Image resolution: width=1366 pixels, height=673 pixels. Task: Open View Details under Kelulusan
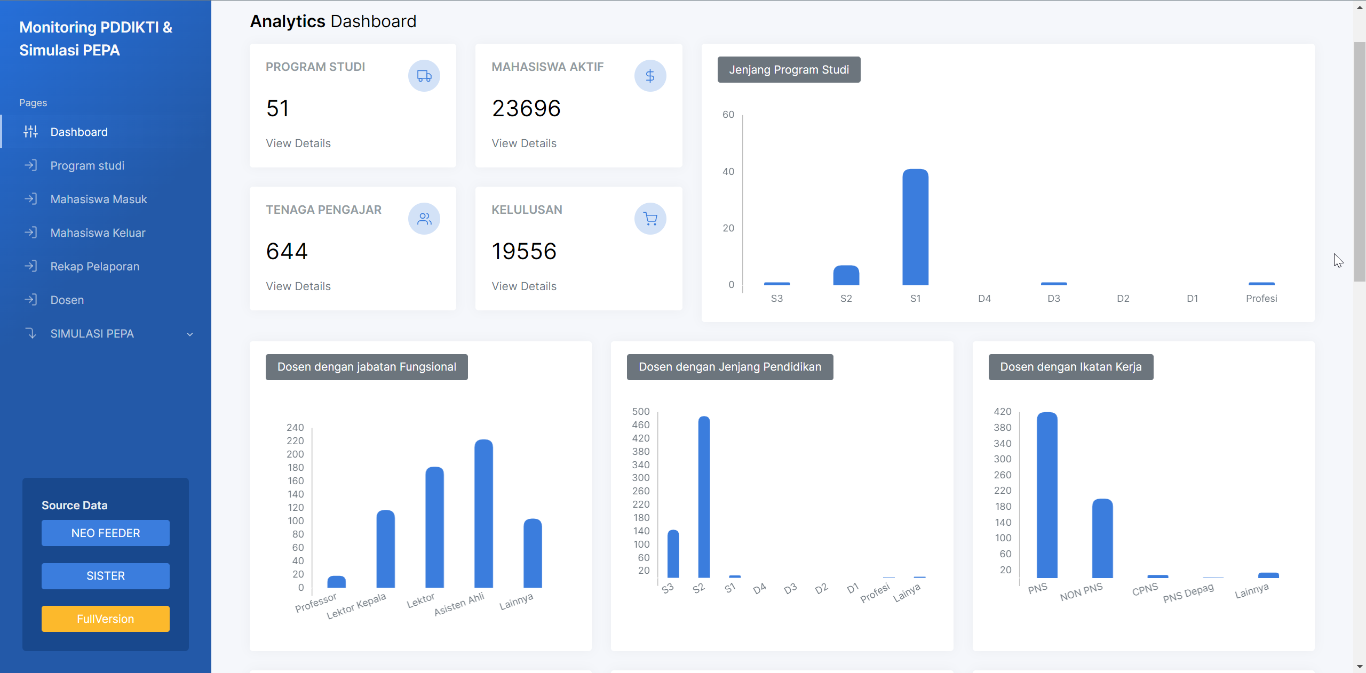524,286
